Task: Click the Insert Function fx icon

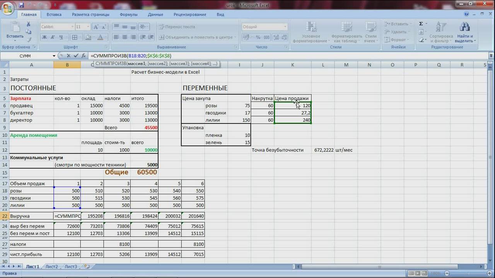Action: click(84, 56)
